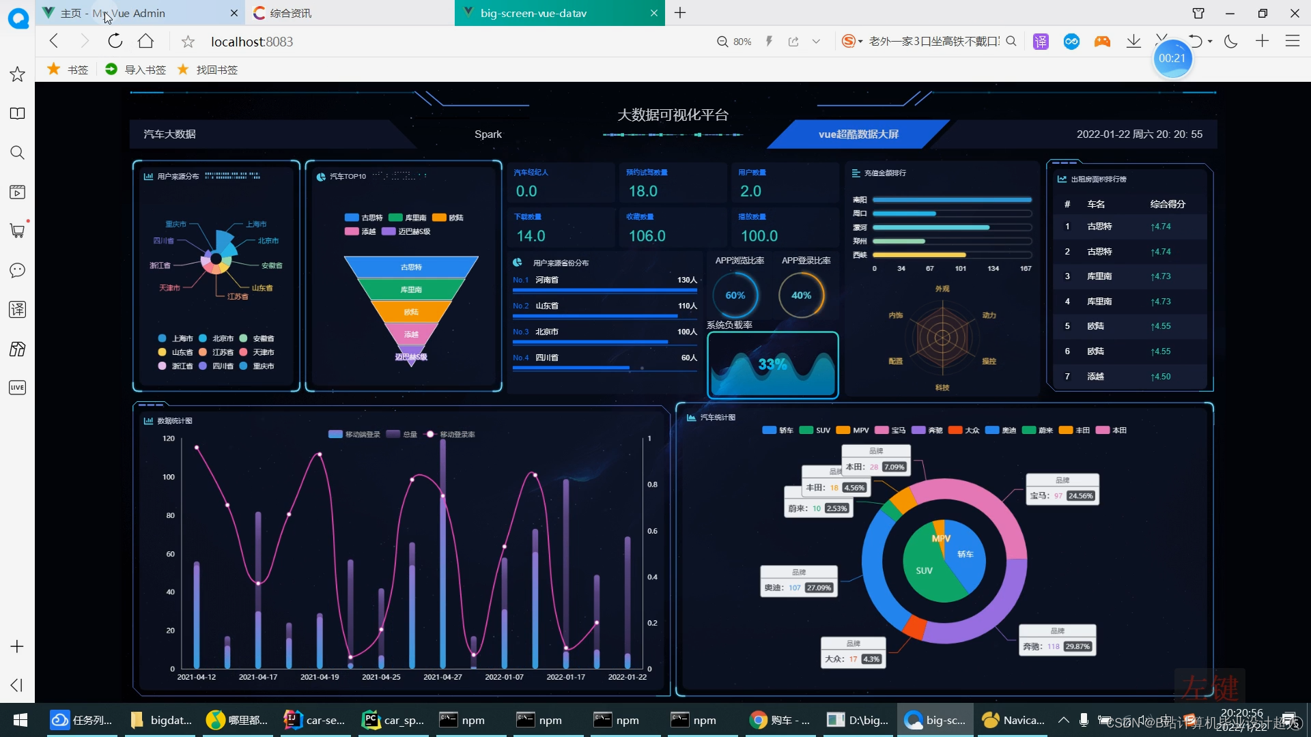Screen dimensions: 1311x737
Task: Open the downloads arrow icon in toolbar
Action: click(x=1133, y=42)
